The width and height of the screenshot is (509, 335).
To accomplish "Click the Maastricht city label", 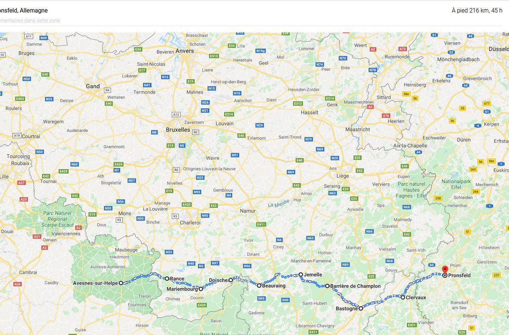I will point(358,129).
